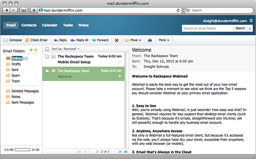This screenshot has width=256, height=159.
Task: Add a new folder with green plus icon
Action: (31, 50)
